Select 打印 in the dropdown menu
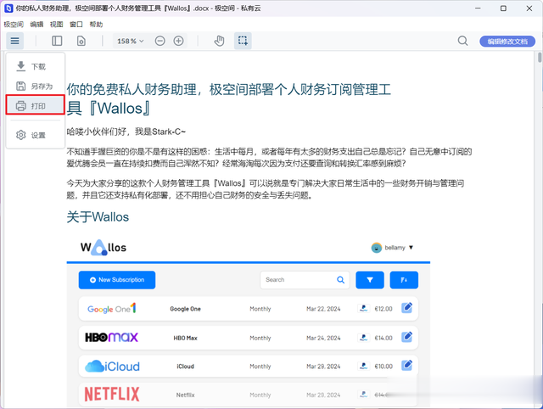Screen dimensions: 543x409 pos(36,105)
